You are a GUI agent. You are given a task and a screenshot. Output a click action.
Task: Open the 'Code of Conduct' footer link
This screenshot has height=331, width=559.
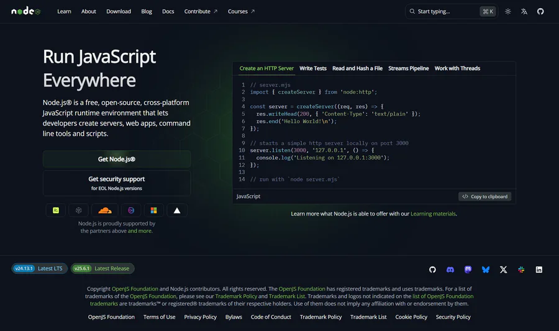(271, 317)
